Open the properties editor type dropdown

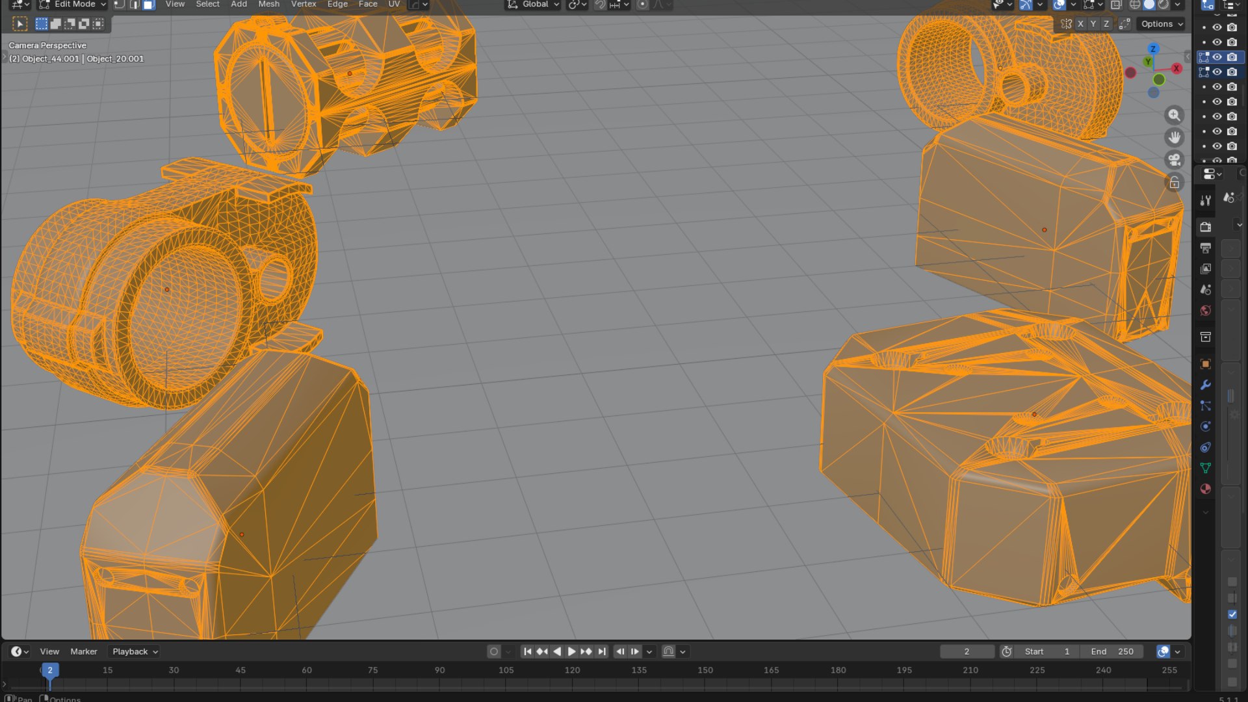1213,174
